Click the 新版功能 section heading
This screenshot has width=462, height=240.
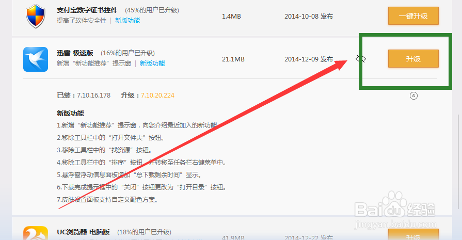click(x=70, y=114)
